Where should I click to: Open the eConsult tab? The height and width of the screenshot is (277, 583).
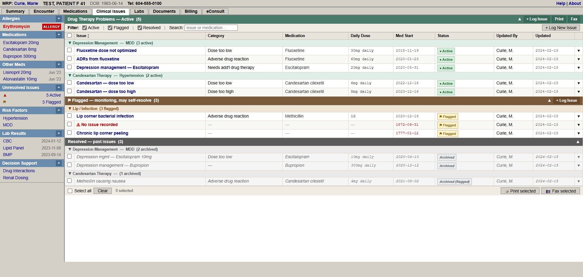tap(215, 12)
